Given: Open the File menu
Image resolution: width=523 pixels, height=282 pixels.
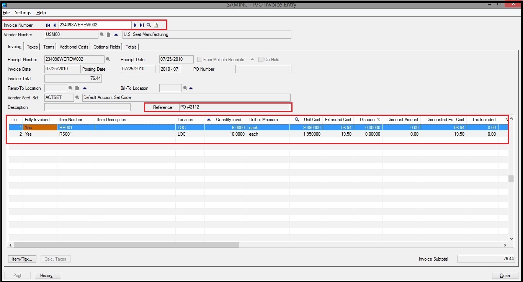Looking at the screenshot, I should [x=6, y=13].
